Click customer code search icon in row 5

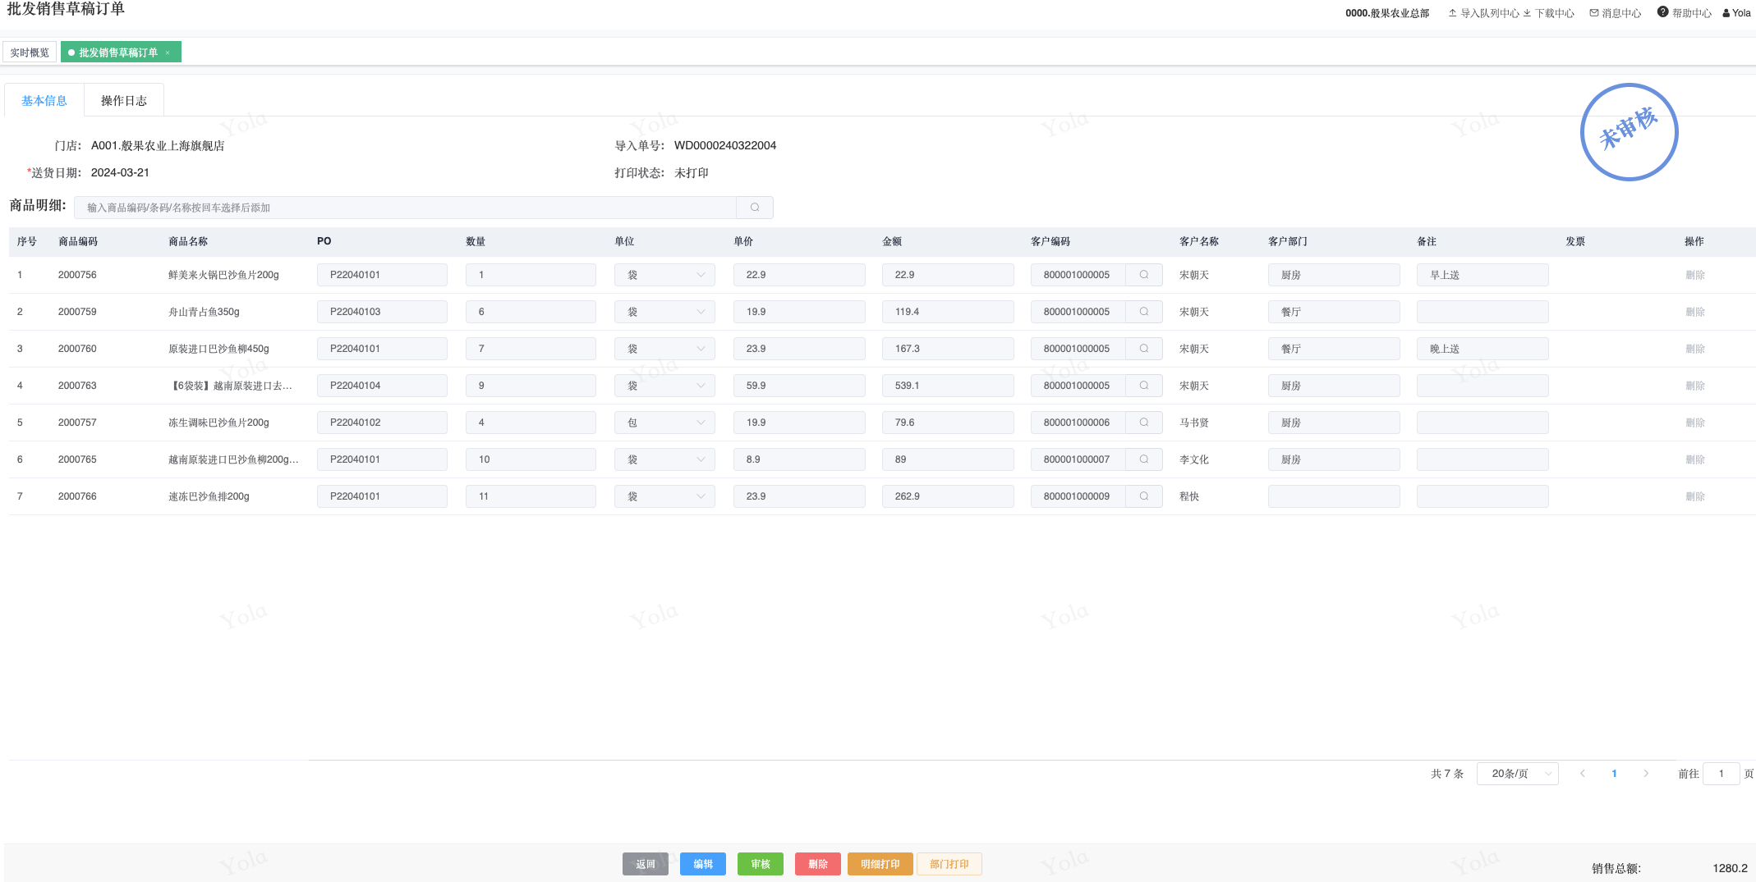click(1143, 423)
